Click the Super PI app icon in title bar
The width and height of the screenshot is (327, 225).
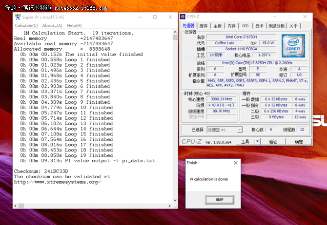pyautogui.click(x=18, y=17)
